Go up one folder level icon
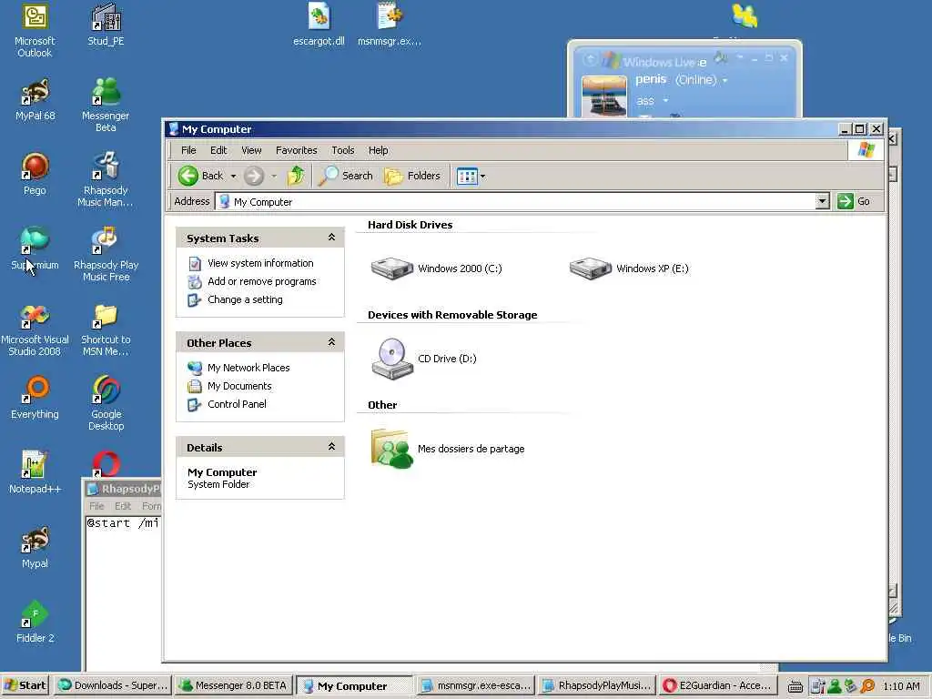 click(x=296, y=176)
